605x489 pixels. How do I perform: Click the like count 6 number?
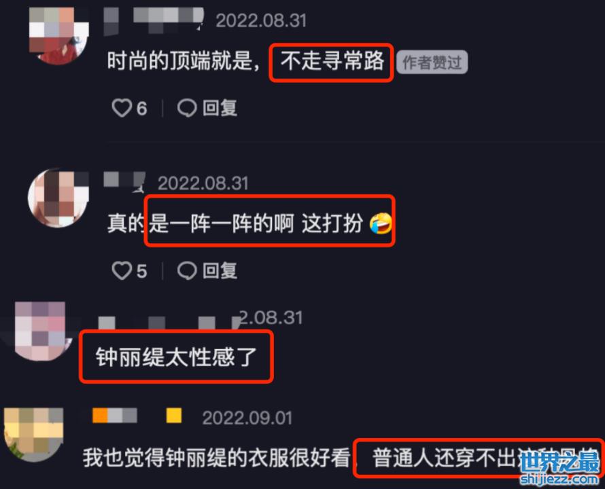click(x=141, y=109)
